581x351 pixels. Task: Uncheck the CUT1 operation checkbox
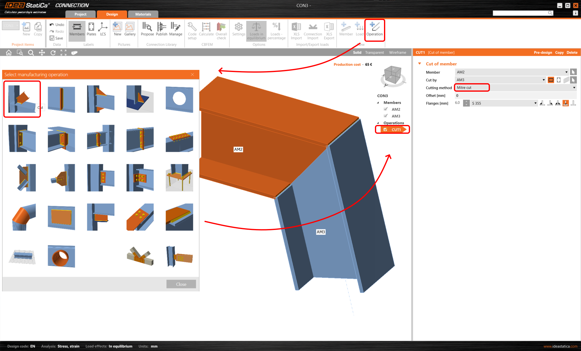[385, 130]
